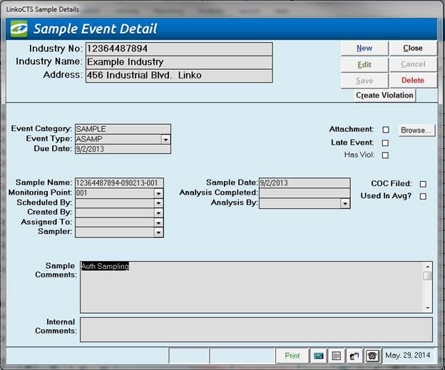This screenshot has height=370, width=445.
Task: Click the blue card icon in status bar
Action: (318, 355)
